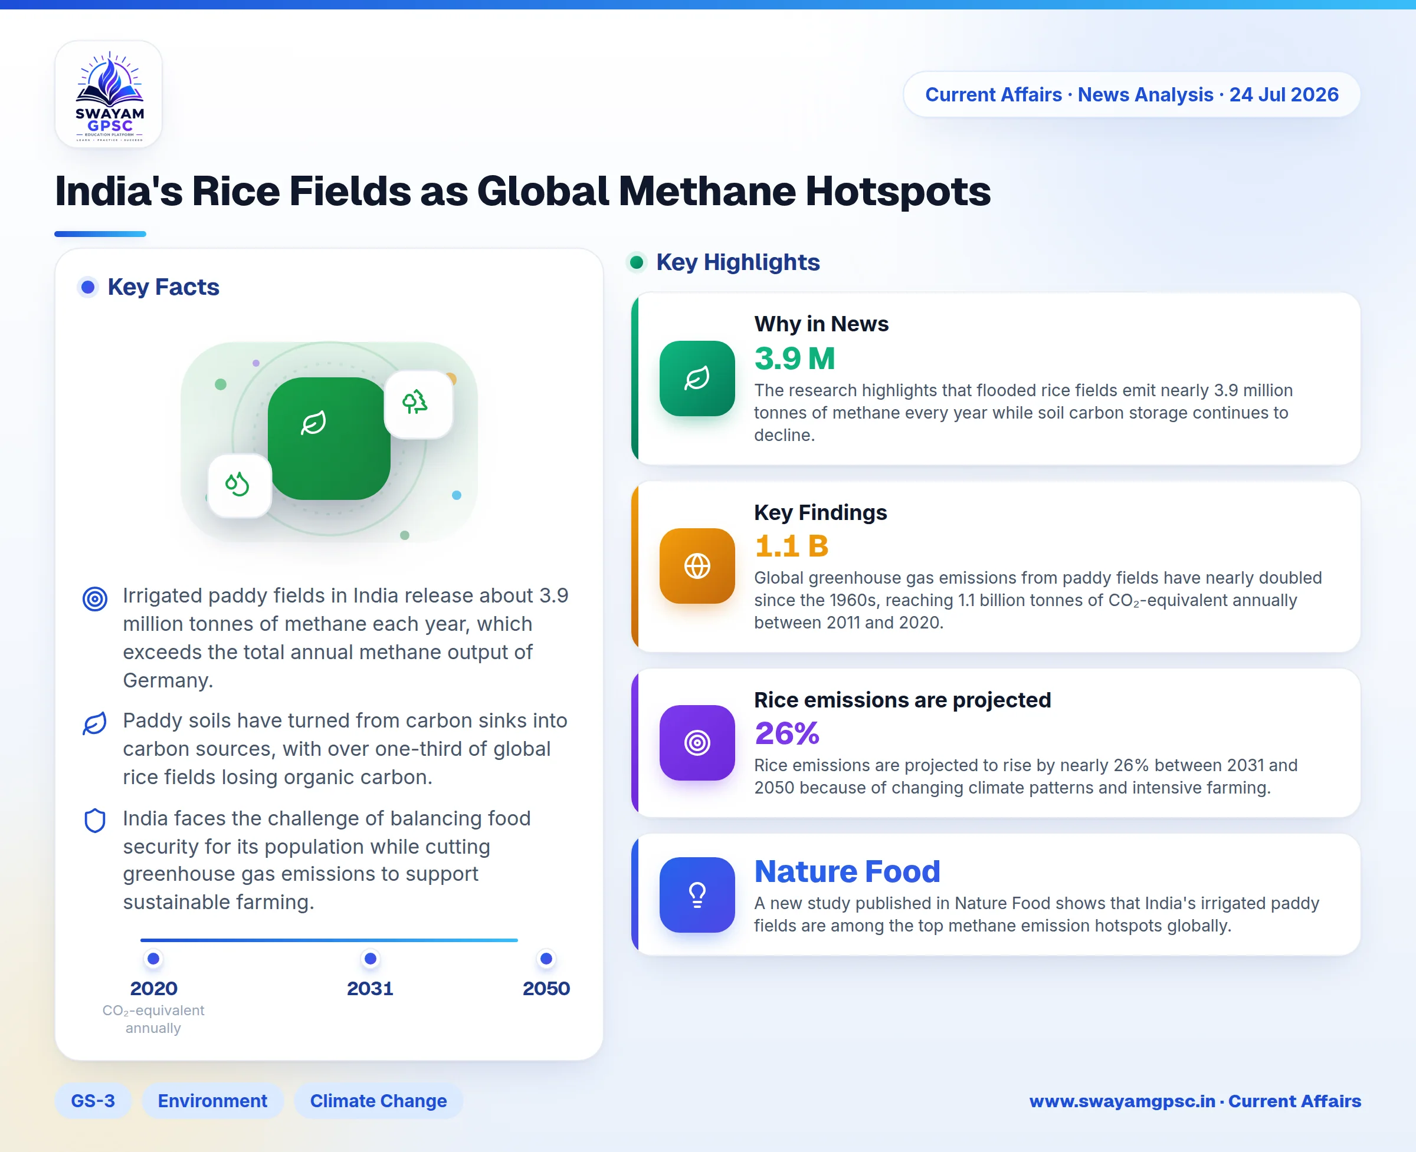Click the new study published description

coord(1036,914)
